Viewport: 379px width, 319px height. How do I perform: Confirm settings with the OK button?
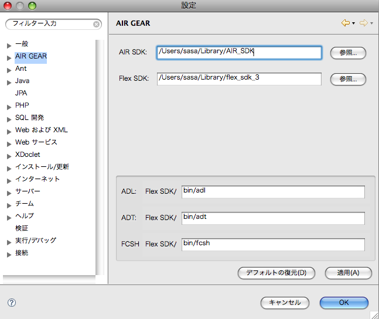coord(344,303)
